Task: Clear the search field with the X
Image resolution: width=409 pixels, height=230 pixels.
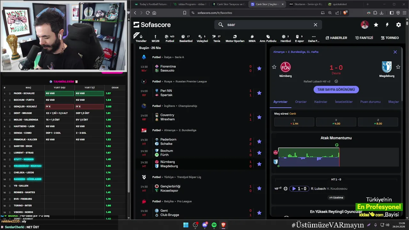Action: coord(315,25)
